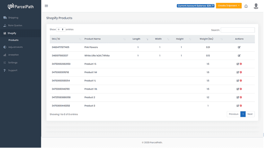The width and height of the screenshot is (264, 148).
Task: Open Rate Quotes in the sidebar
Action: [x=15, y=25]
